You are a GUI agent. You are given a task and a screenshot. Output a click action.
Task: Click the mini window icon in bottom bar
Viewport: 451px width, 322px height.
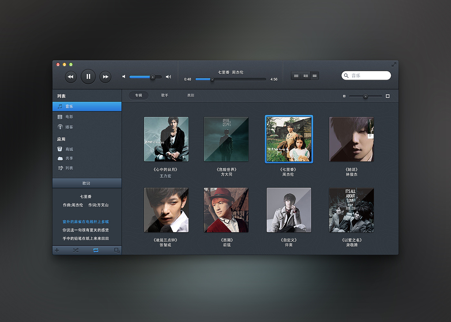117,250
